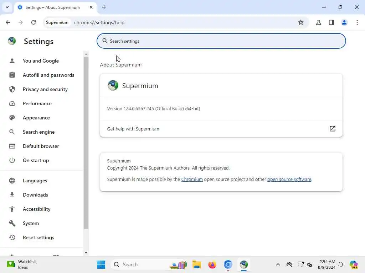Open the notifications bell icon
The image size is (365, 273).
[x=341, y=264]
